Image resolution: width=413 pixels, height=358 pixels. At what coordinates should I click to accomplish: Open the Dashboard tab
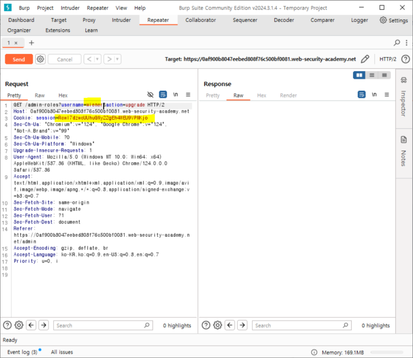21,20
